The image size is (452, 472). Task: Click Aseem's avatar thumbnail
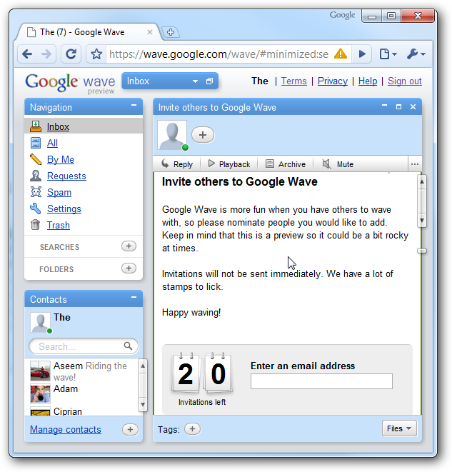(x=40, y=371)
